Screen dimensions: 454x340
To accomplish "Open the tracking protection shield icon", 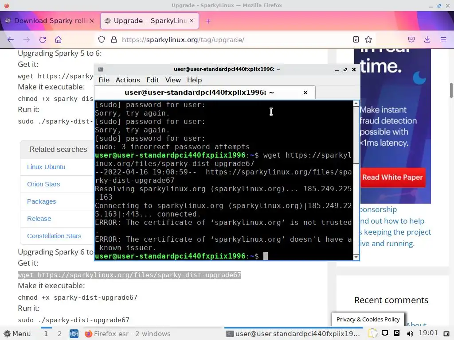I will [x=102, y=39].
